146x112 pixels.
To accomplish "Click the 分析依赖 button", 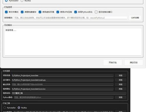I will [x=135, y=18].
